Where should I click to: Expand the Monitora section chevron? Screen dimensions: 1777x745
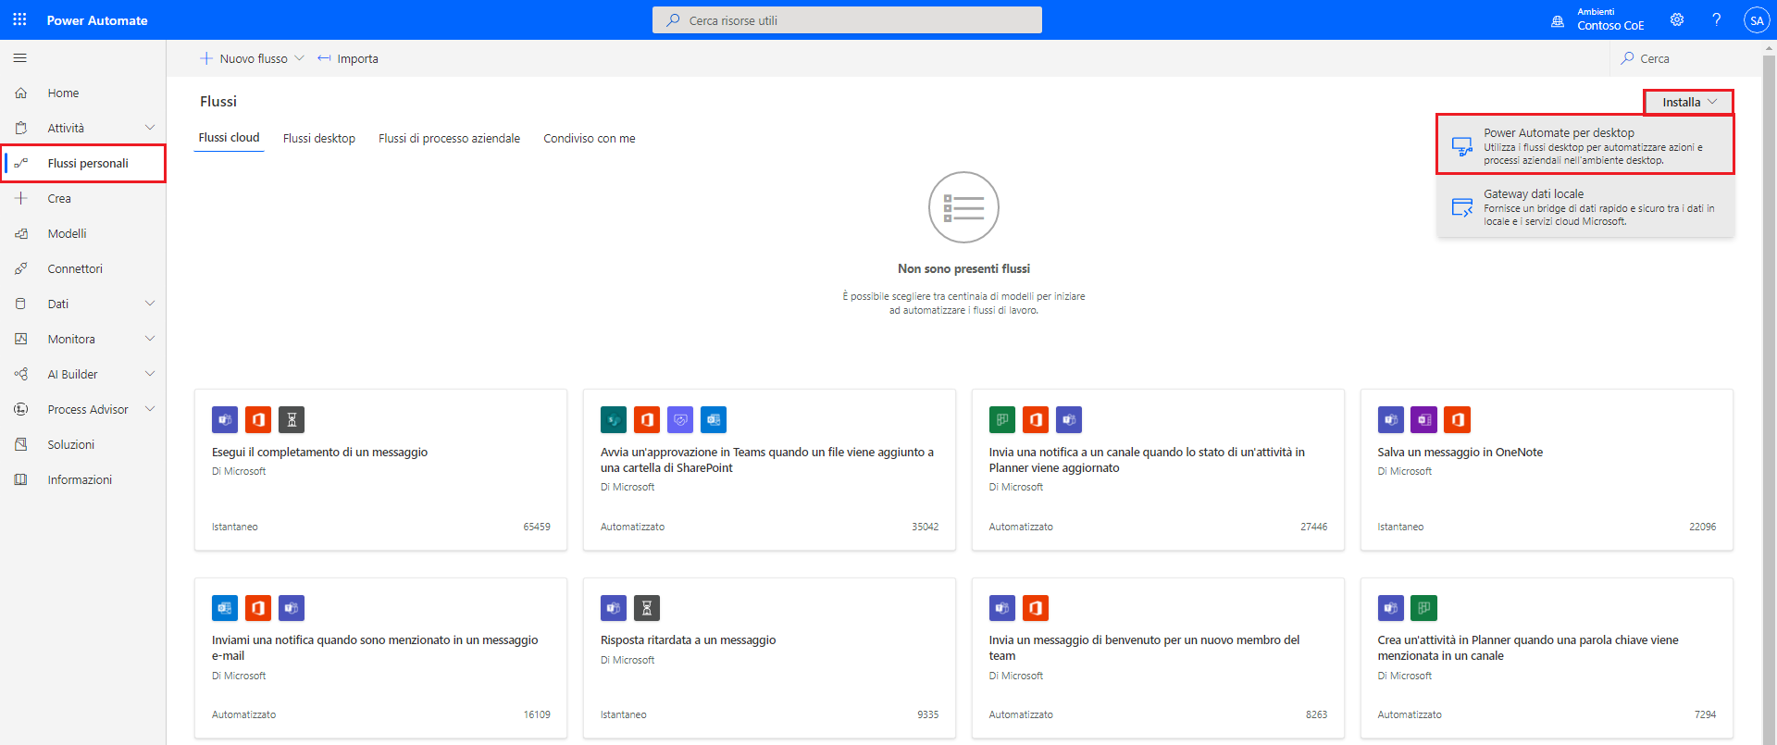(x=150, y=339)
